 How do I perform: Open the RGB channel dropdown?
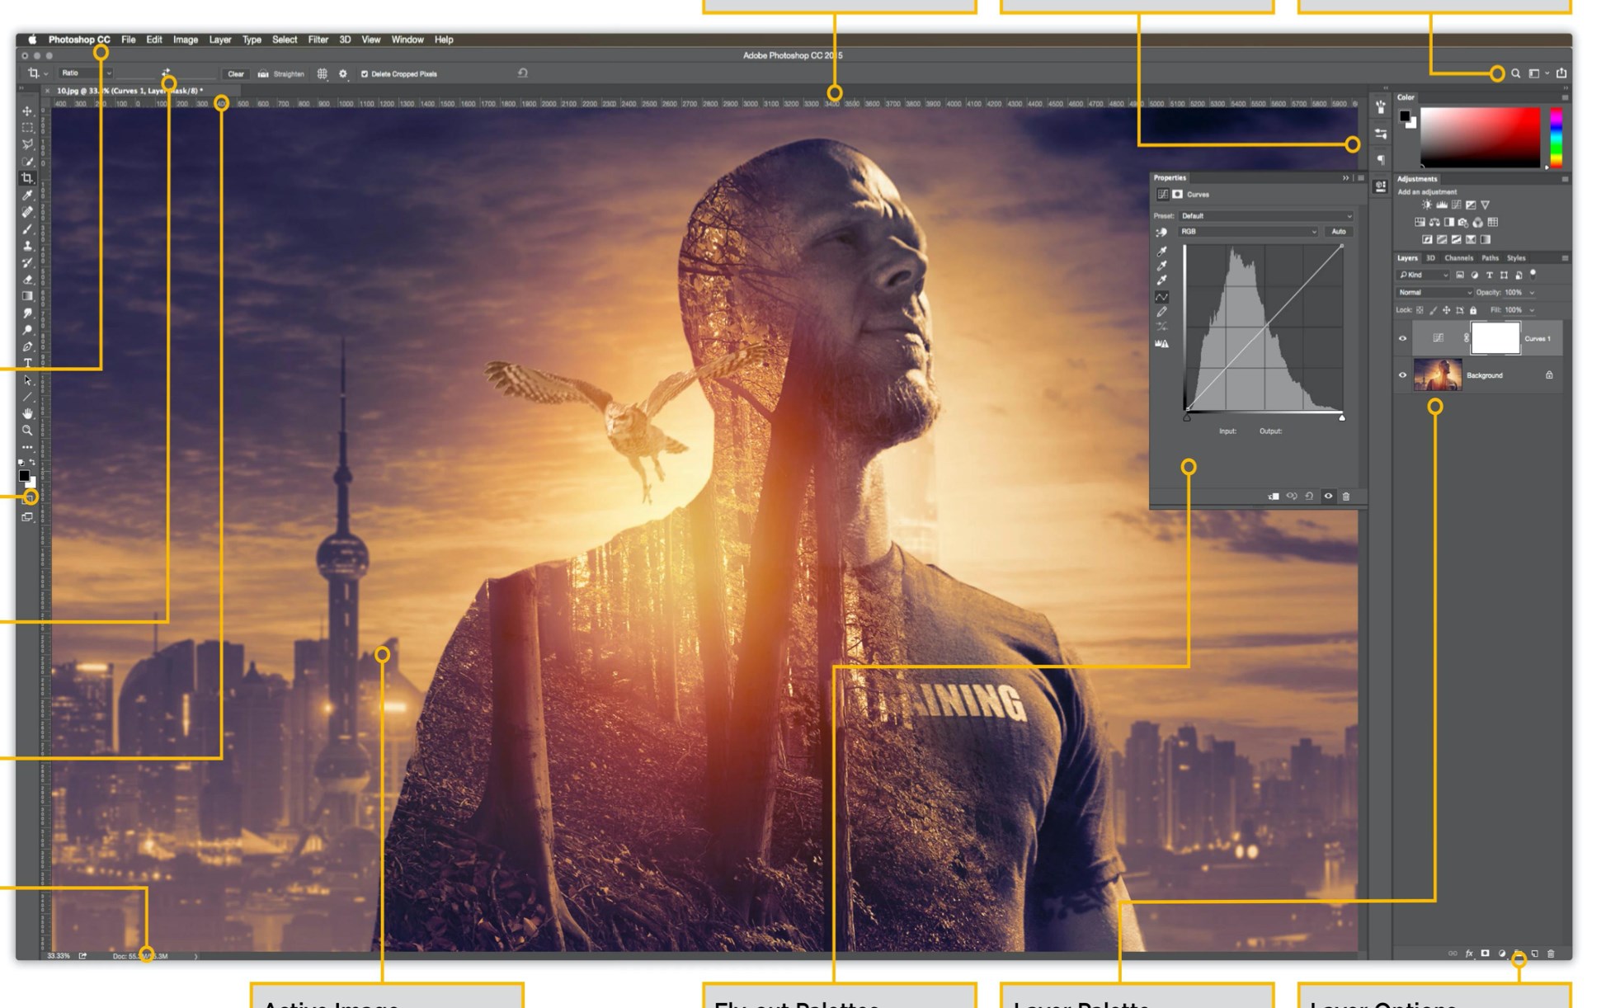click(1248, 232)
